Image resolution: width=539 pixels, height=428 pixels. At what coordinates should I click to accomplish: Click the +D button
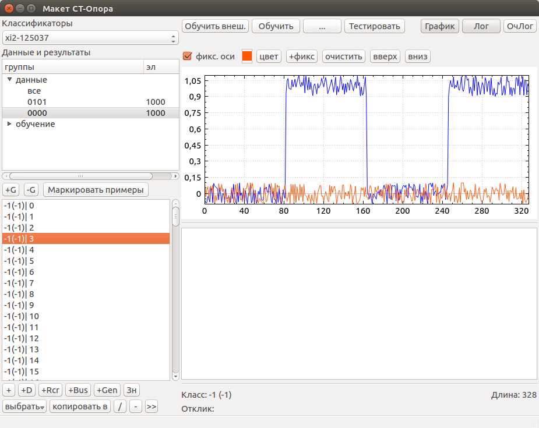click(x=26, y=390)
